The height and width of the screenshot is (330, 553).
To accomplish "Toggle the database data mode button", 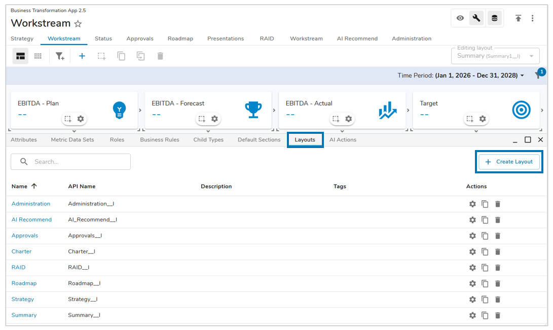I will (494, 18).
